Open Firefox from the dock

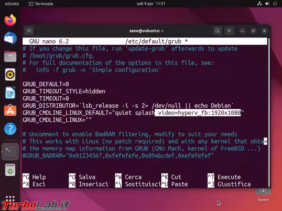tap(10, 20)
